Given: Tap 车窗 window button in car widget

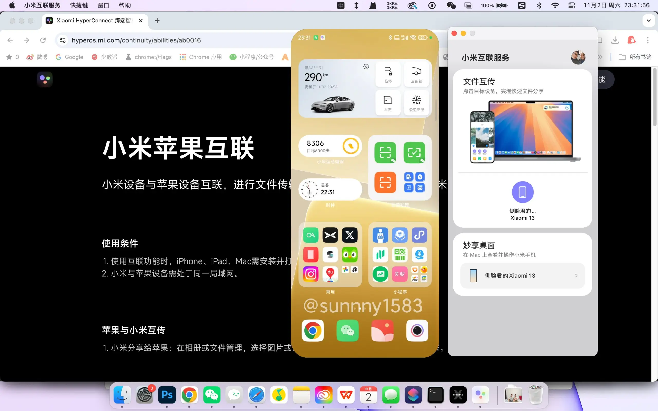Looking at the screenshot, I should [x=388, y=103].
